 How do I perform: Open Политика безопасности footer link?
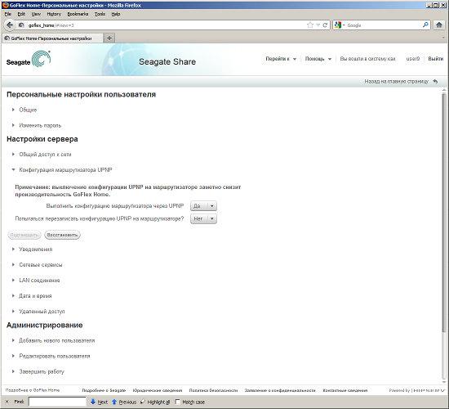[x=213, y=390]
